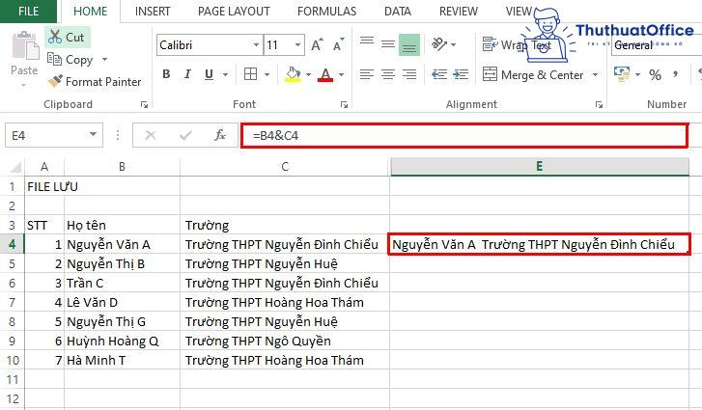
Task: Open the General number format box
Action: click(x=657, y=45)
